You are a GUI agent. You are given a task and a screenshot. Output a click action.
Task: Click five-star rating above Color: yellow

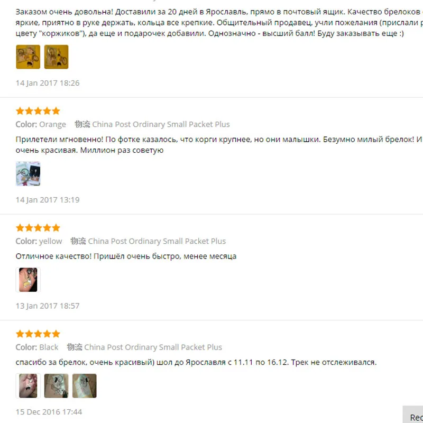(x=38, y=228)
